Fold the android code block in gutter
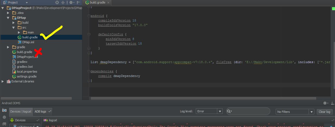Viewport: 335px width, 127px height. (89, 16)
